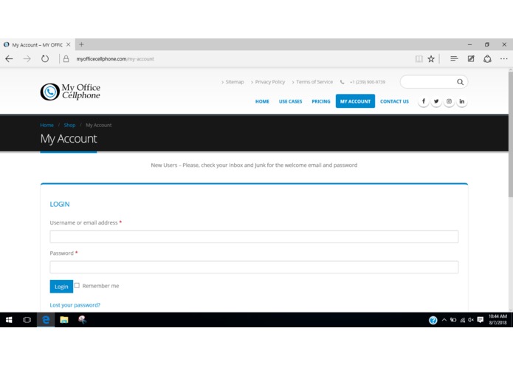Screen dimensions: 513x365
Task: Refresh the page with reload icon
Action: pyautogui.click(x=45, y=59)
